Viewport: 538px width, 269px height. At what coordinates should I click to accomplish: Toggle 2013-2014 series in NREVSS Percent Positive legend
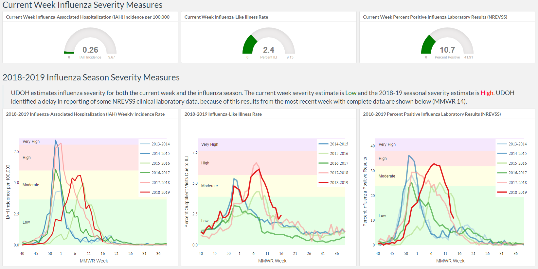[512, 144]
